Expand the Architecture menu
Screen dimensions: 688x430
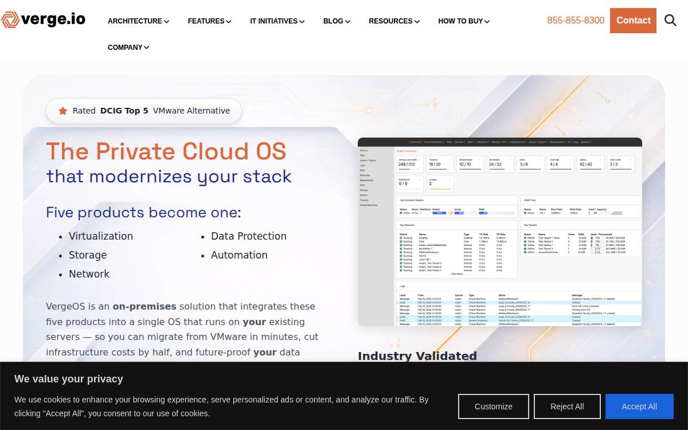tap(139, 21)
